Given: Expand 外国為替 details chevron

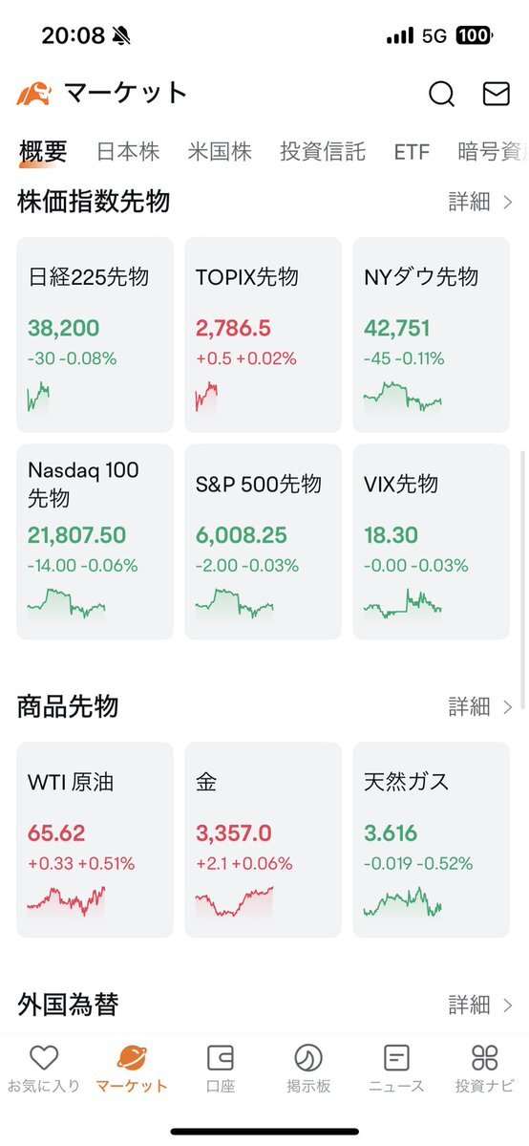Looking at the screenshot, I should pyautogui.click(x=508, y=1005).
